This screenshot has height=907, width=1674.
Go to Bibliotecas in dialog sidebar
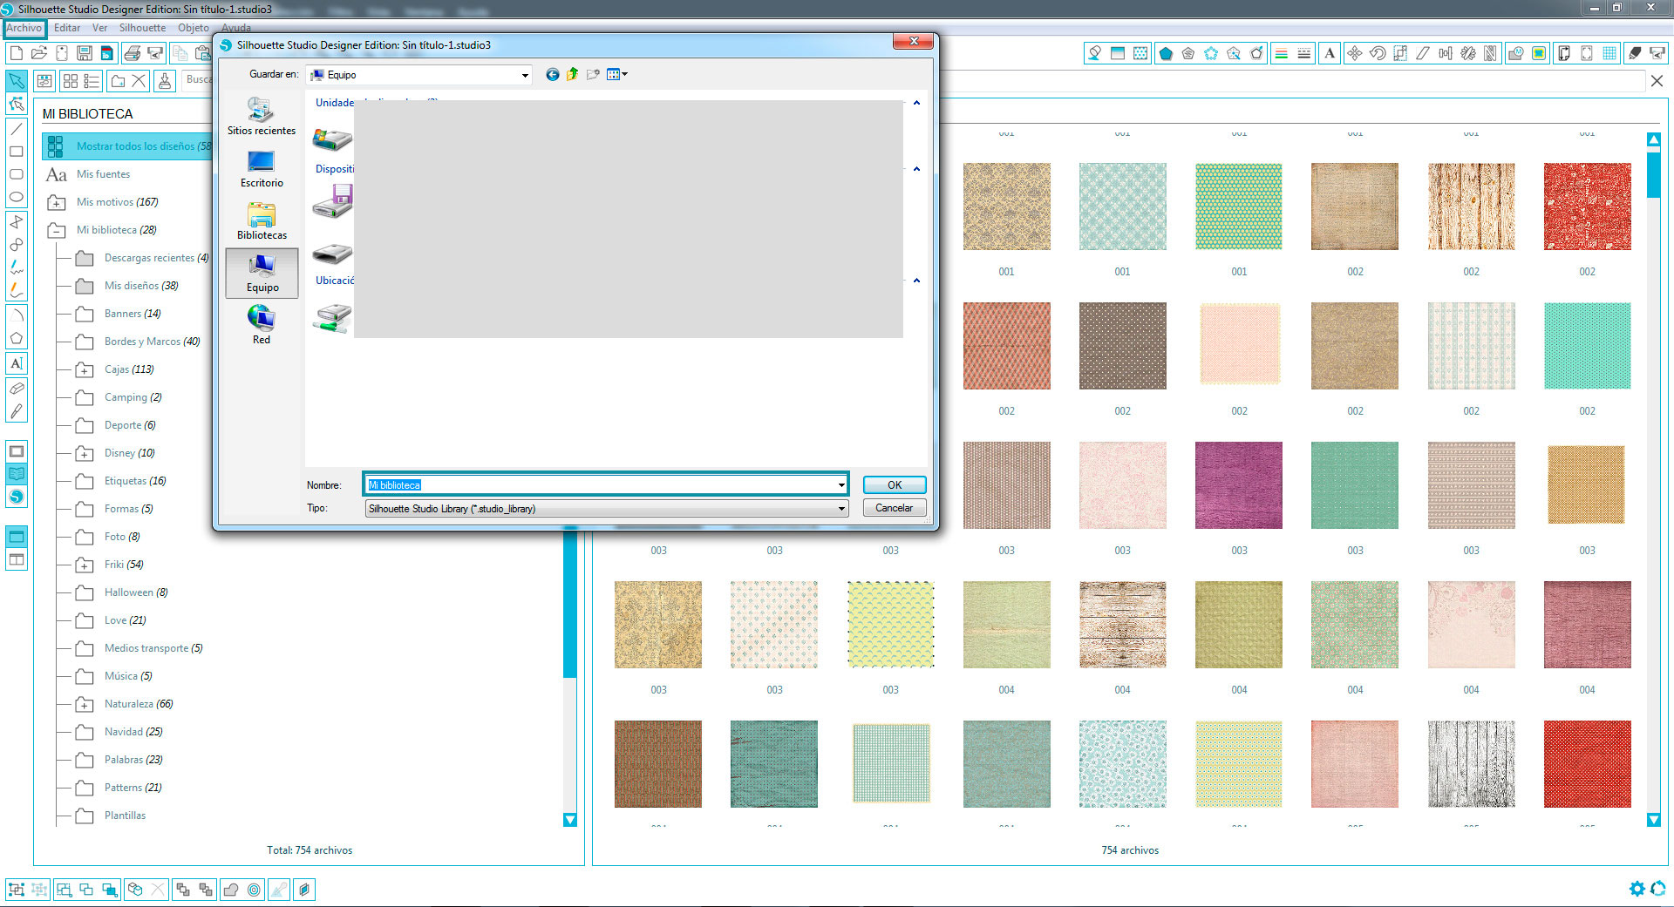click(x=262, y=221)
